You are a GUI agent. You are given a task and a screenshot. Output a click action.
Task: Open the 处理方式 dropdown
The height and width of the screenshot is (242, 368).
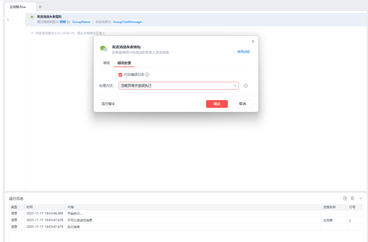click(179, 86)
